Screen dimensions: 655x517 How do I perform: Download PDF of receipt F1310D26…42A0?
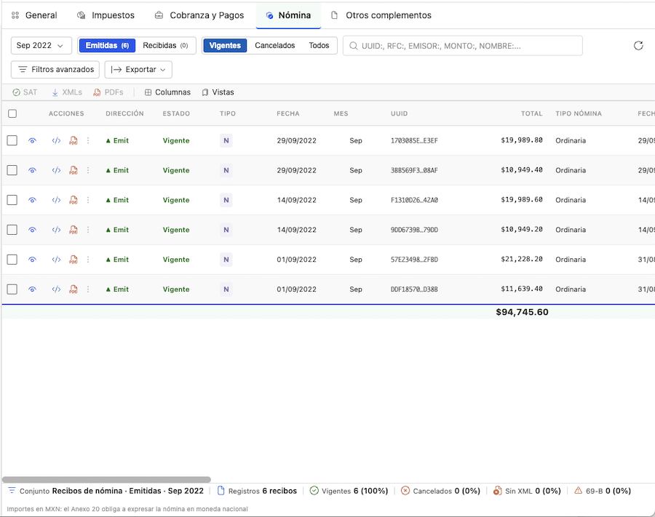point(74,200)
